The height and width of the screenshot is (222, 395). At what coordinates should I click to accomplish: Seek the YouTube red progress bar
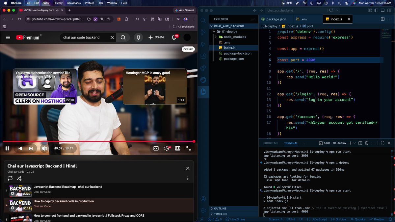click(x=98, y=141)
